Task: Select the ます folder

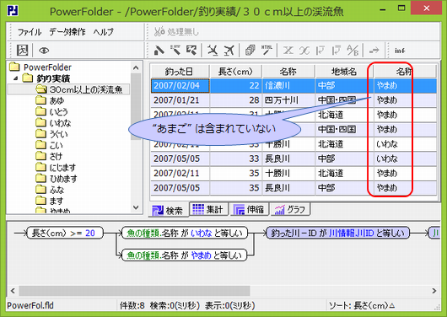Action: point(50,201)
